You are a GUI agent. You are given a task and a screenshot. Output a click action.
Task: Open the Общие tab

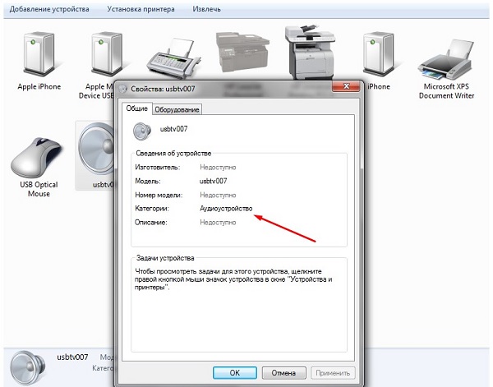coord(136,108)
